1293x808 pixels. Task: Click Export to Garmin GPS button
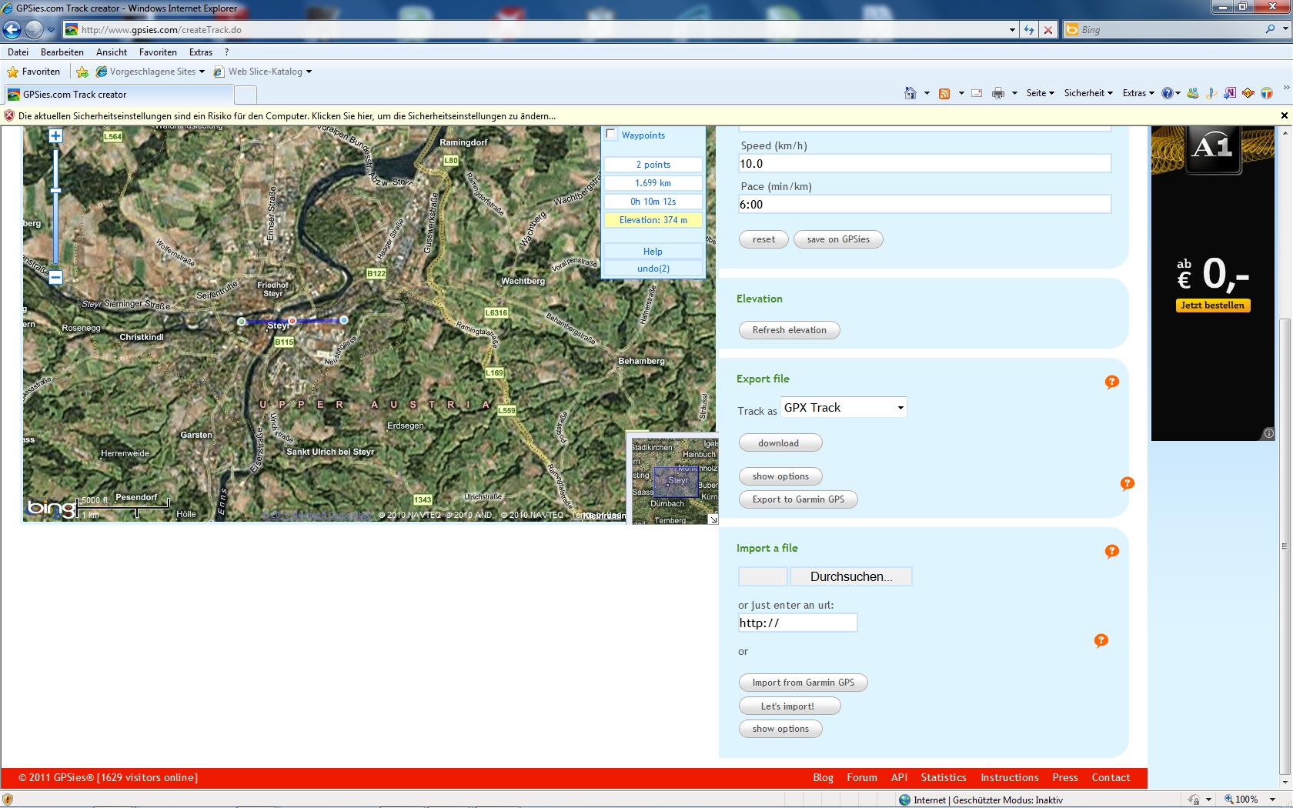pyautogui.click(x=798, y=499)
